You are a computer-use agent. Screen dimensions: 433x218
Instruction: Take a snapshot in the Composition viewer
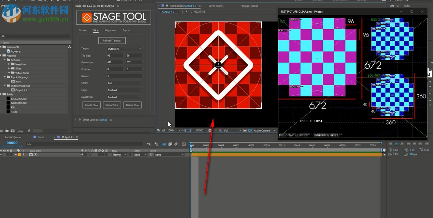click(210, 130)
